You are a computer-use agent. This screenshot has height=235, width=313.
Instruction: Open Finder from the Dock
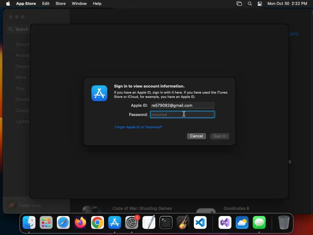[29, 222]
